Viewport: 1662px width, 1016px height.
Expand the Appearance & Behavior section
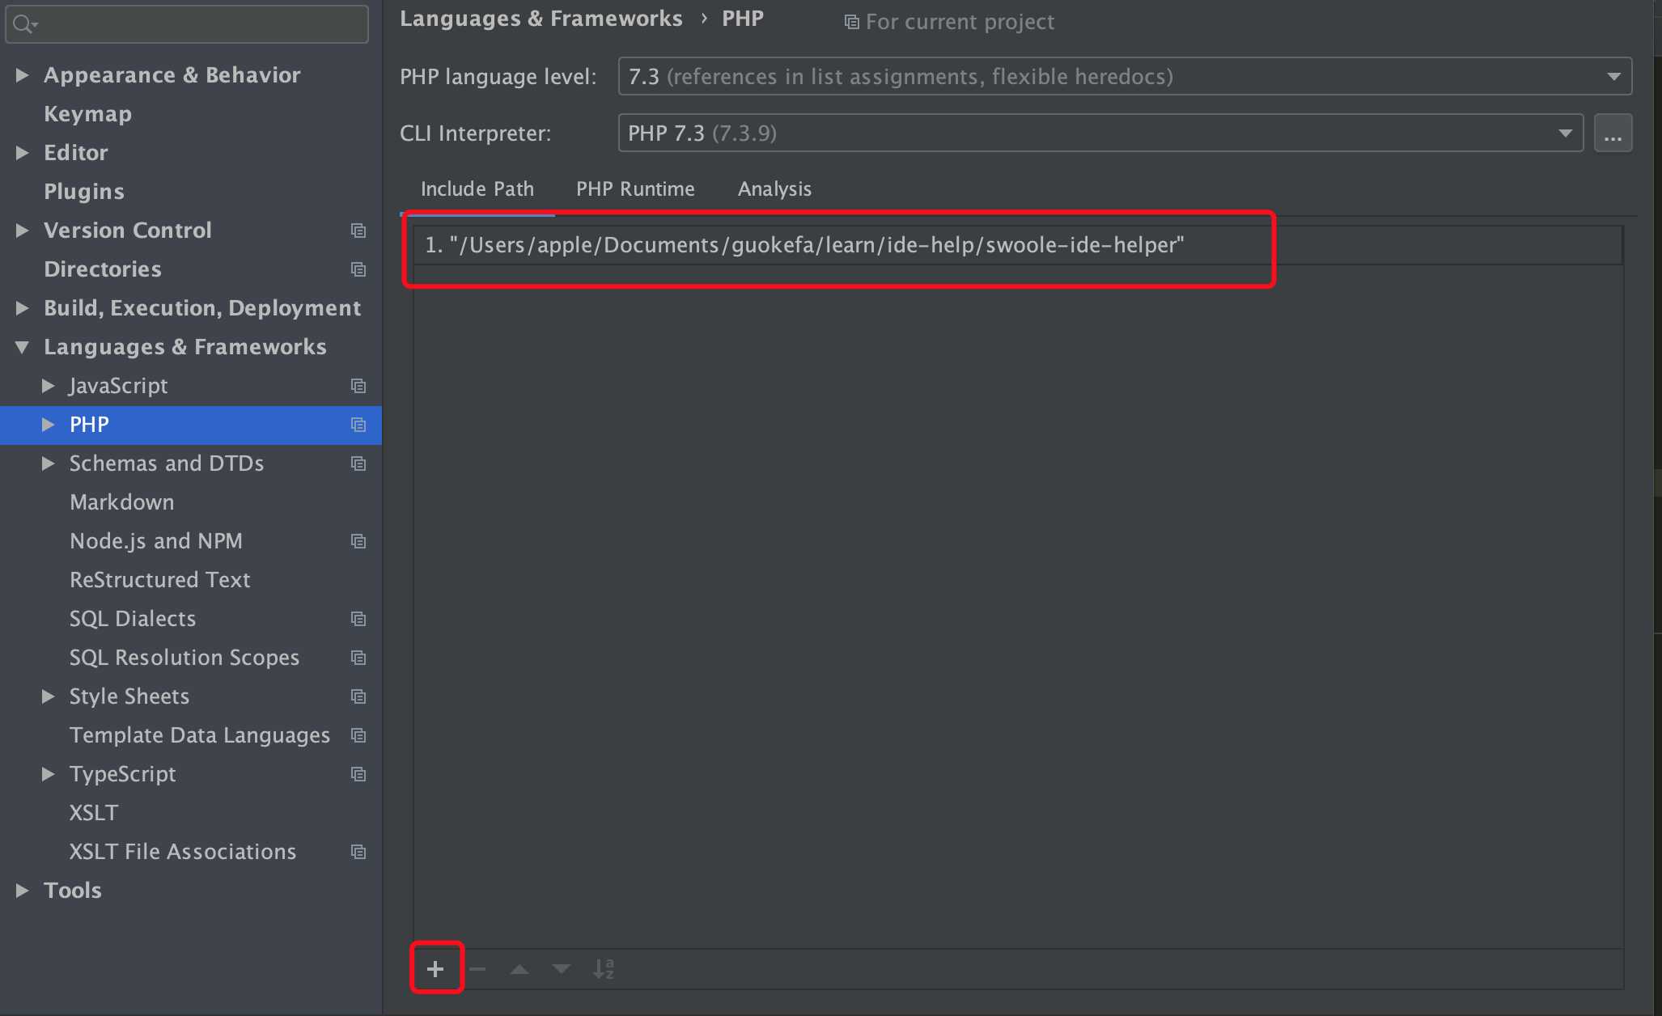(23, 75)
